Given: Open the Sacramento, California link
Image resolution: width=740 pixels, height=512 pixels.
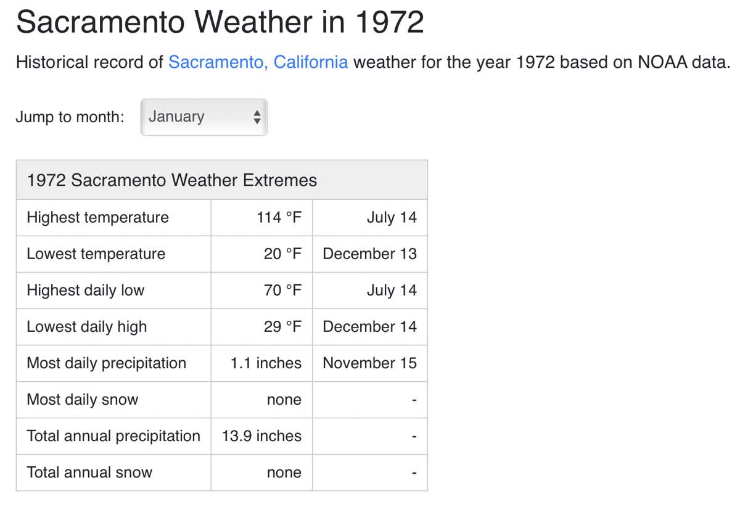Looking at the screenshot, I should pos(258,62).
